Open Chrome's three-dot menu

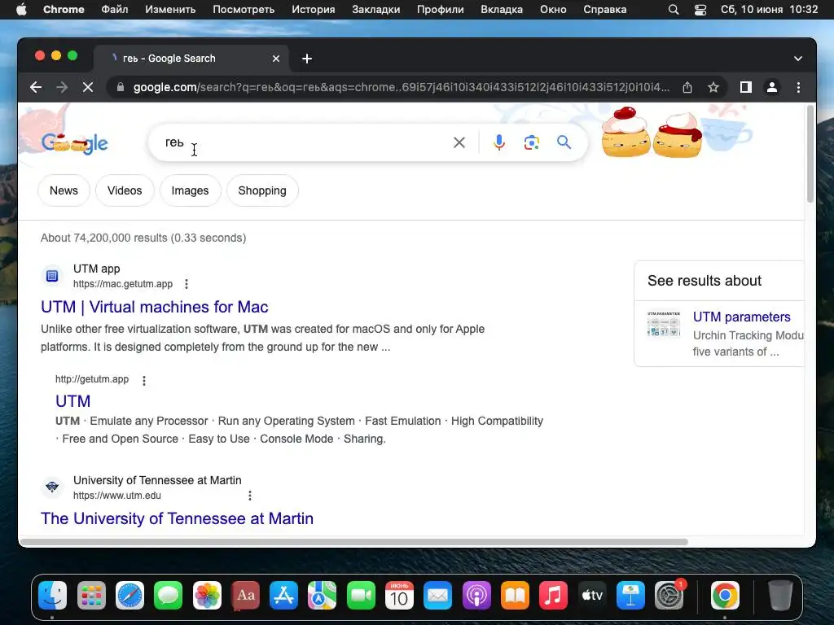798,87
